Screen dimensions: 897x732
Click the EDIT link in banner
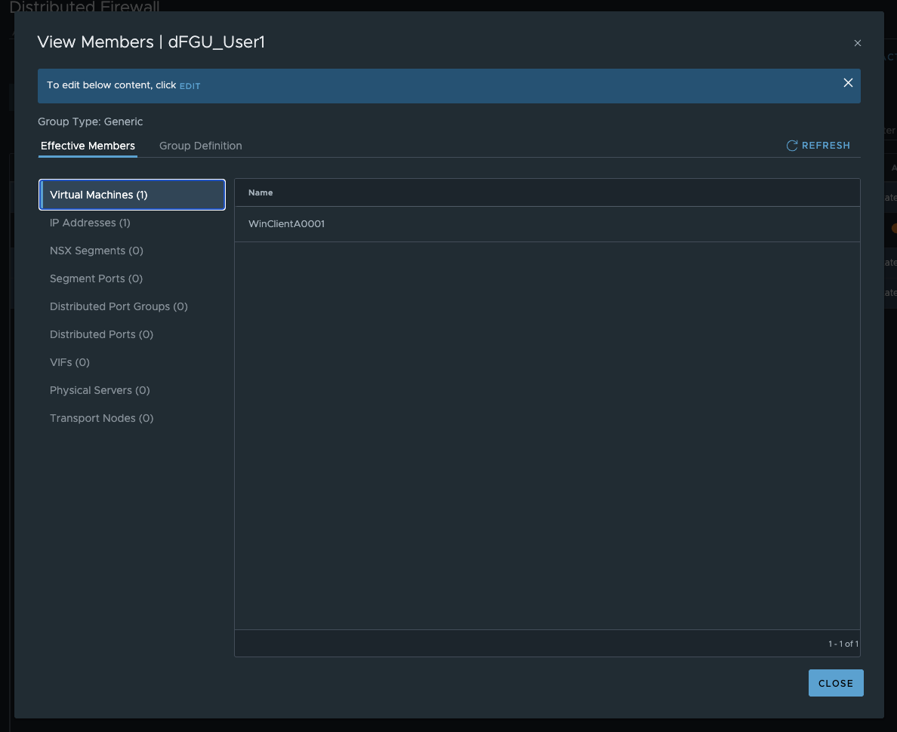[x=190, y=86]
